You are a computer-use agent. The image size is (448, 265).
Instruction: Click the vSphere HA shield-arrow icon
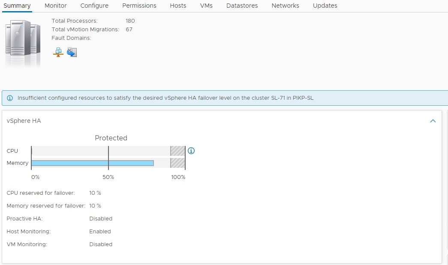[72, 52]
